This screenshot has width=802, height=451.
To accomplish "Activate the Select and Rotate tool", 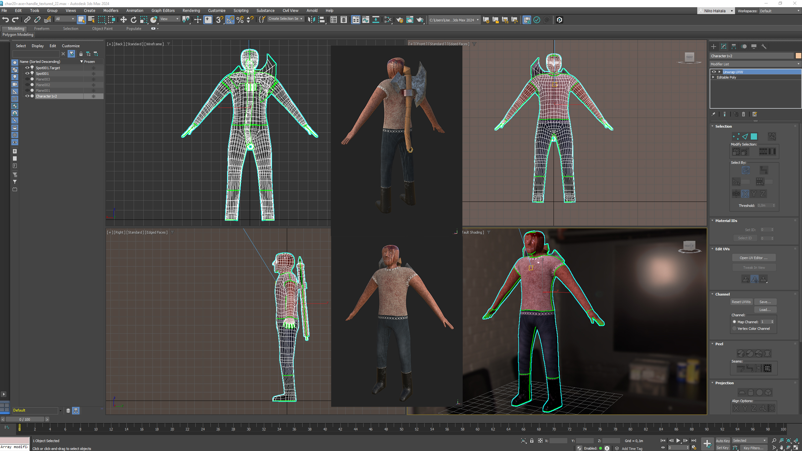I will (134, 20).
